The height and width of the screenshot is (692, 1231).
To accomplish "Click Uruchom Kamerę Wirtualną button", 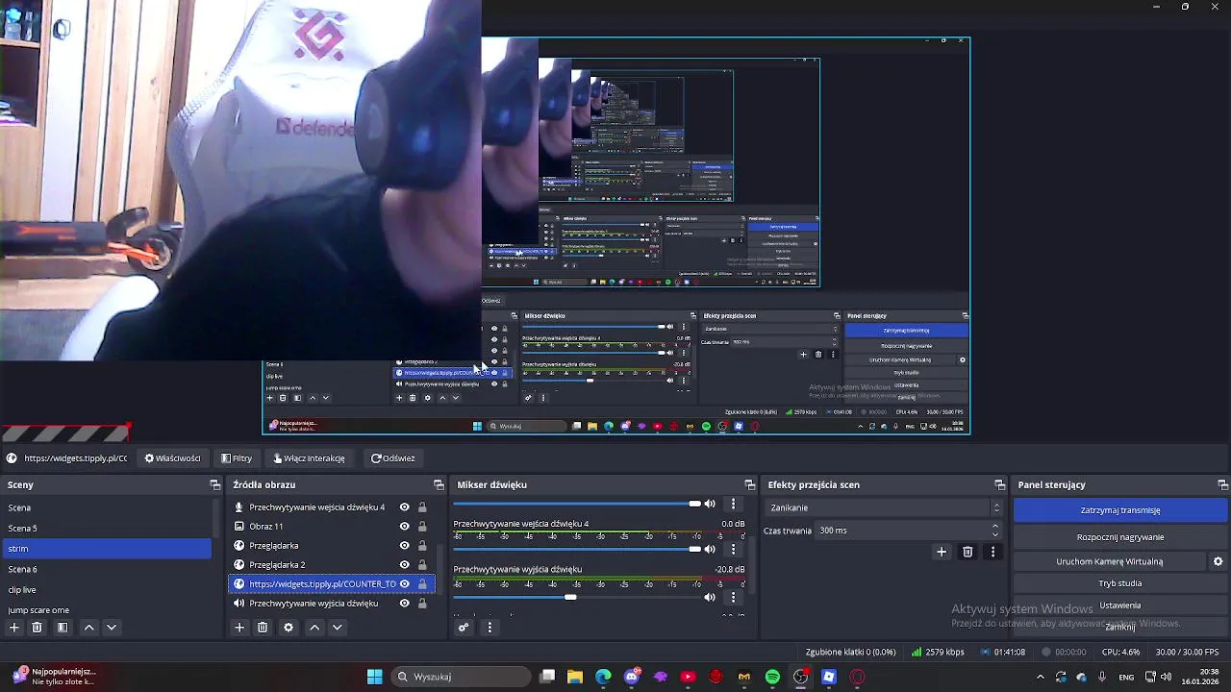I will 1110,561.
